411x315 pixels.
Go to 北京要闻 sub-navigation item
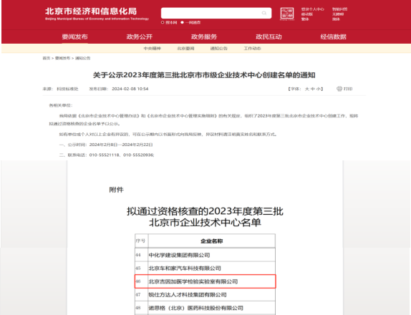tap(185, 49)
